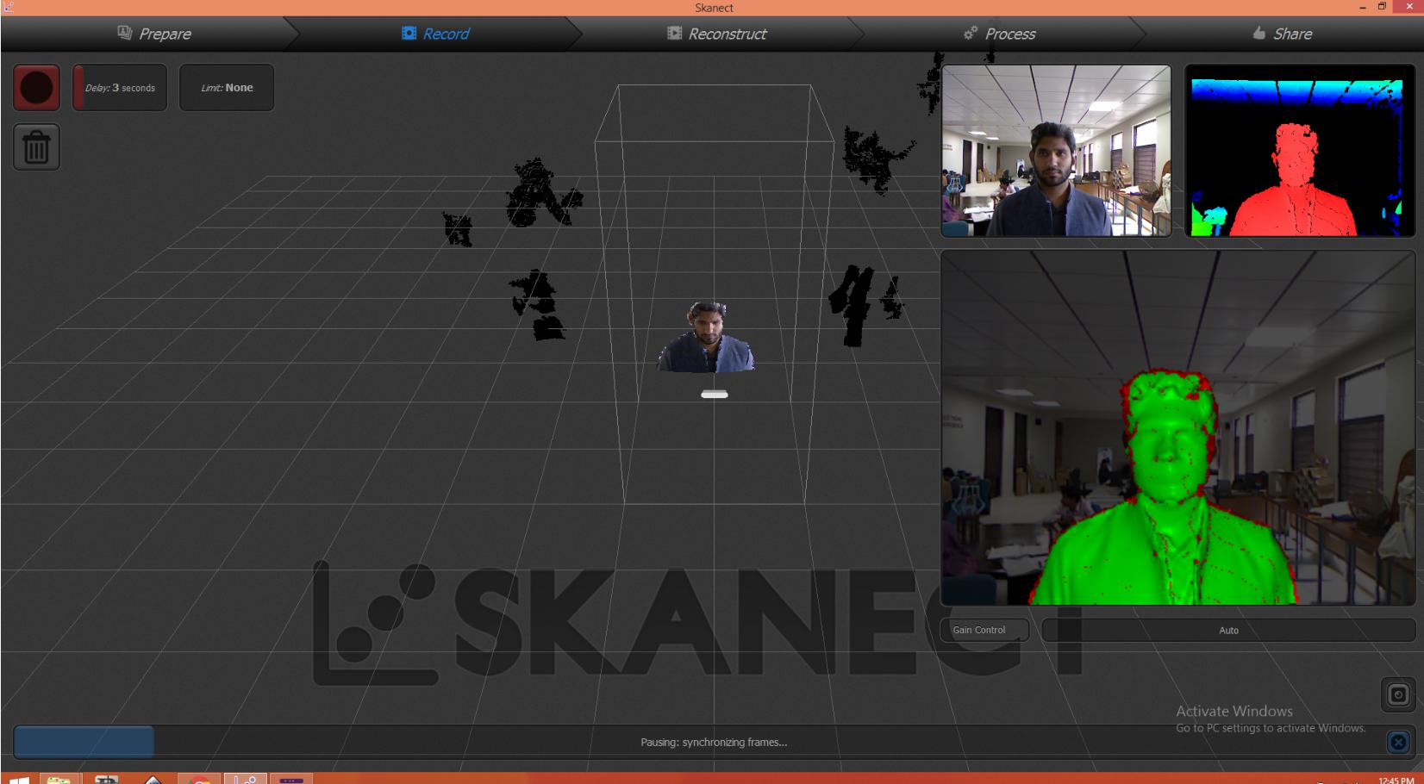This screenshot has height=784, width=1424.
Task: Click the colored depth preview thumbnail
Action: click(1300, 151)
